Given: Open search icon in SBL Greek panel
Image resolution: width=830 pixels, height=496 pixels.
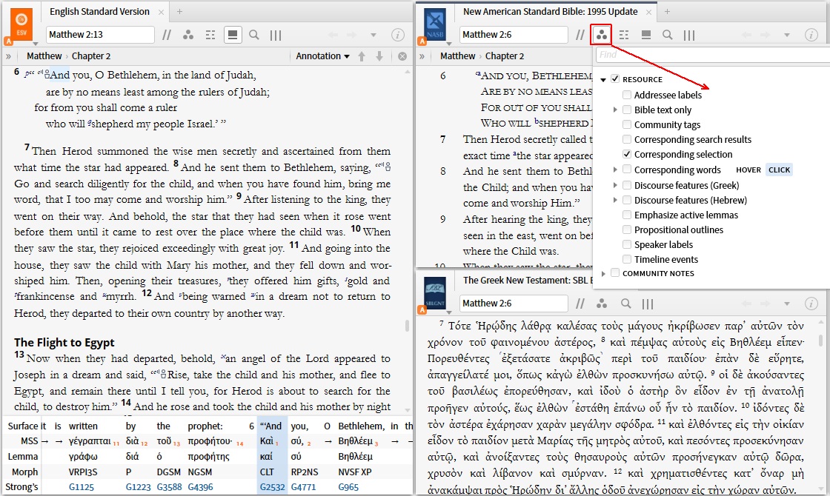Looking at the screenshot, I should [x=625, y=304].
